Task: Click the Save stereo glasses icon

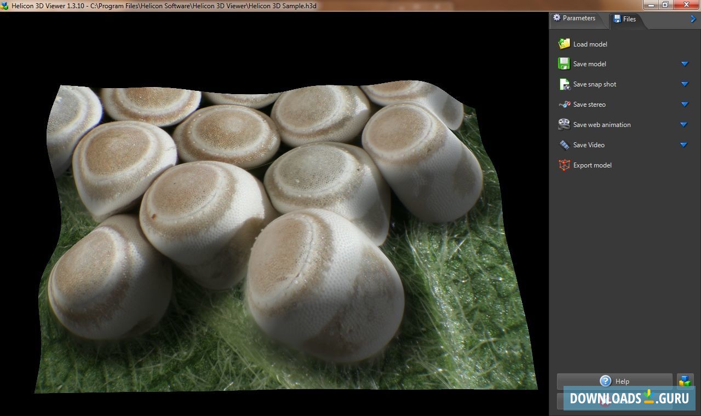Action: click(564, 105)
